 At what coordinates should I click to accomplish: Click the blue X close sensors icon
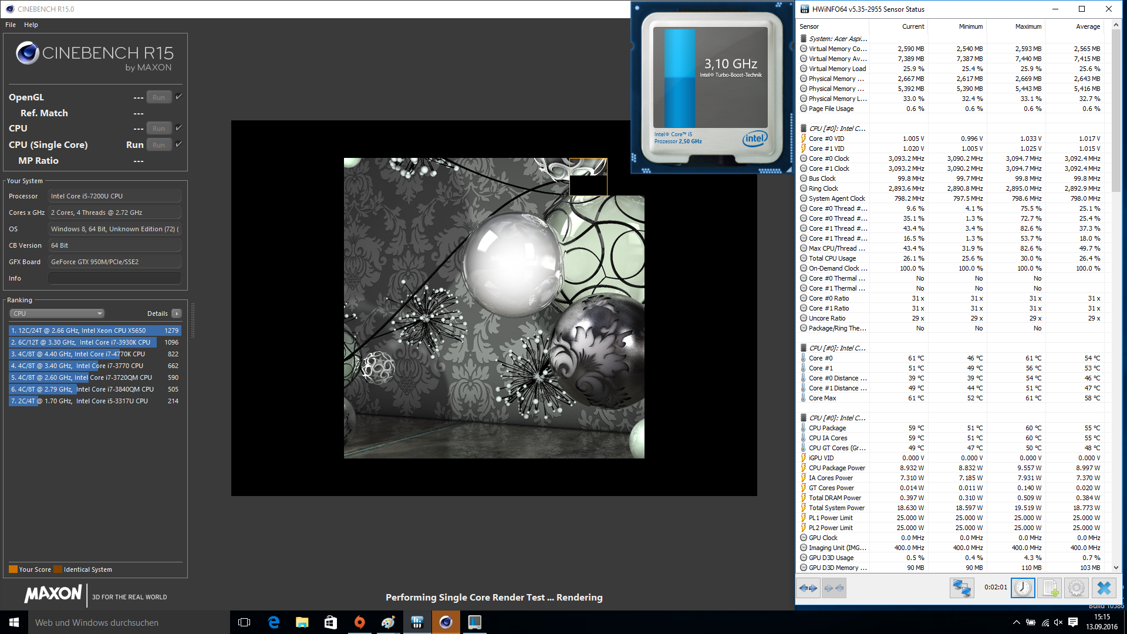1104,588
